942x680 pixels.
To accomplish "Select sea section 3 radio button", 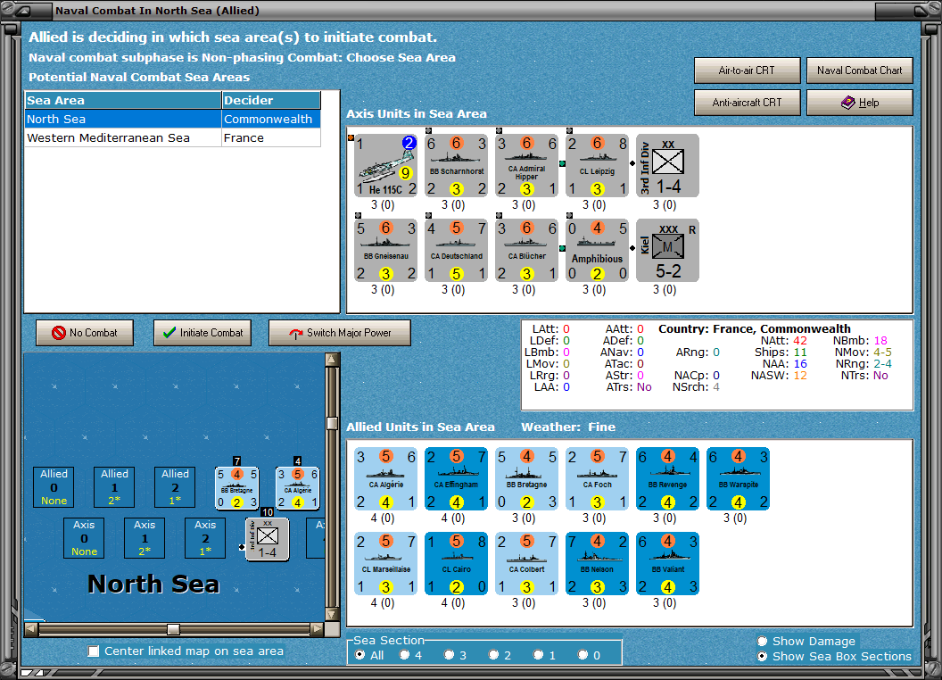I will (x=449, y=655).
